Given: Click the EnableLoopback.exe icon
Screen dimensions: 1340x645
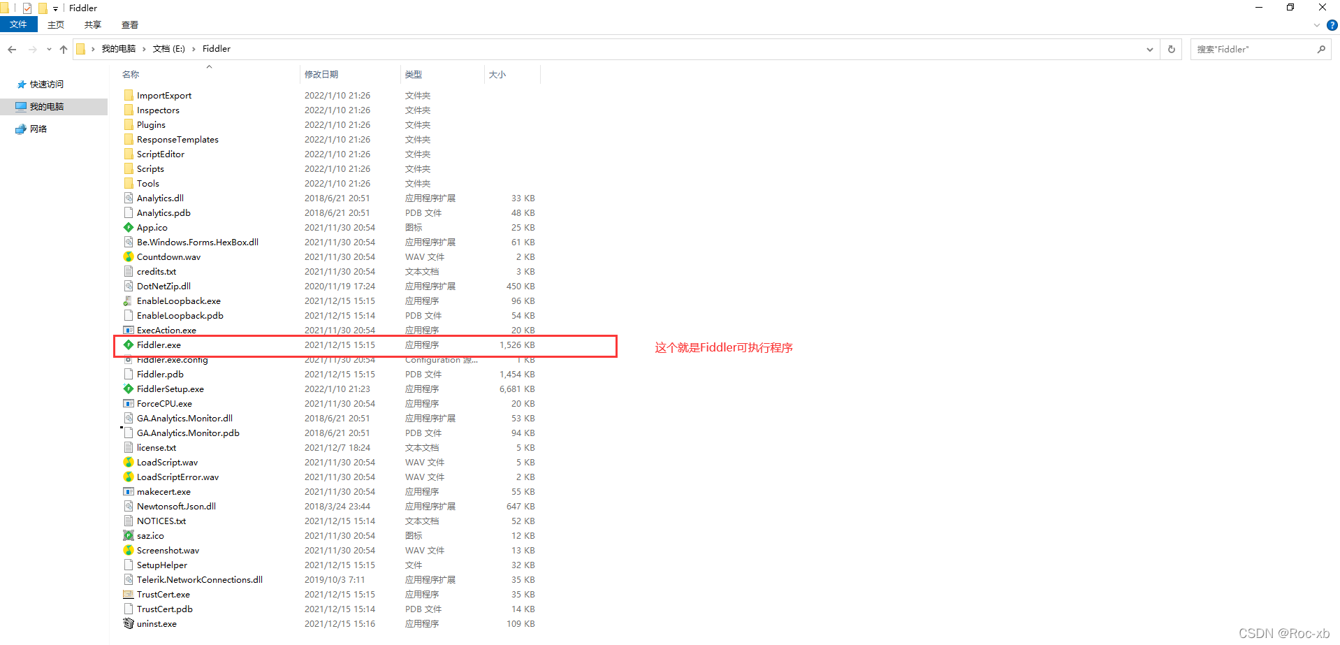Looking at the screenshot, I should [129, 300].
